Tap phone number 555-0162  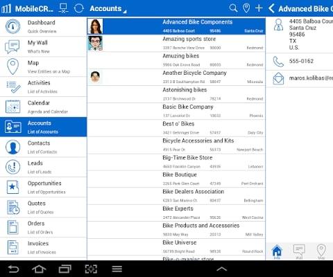click(x=301, y=61)
